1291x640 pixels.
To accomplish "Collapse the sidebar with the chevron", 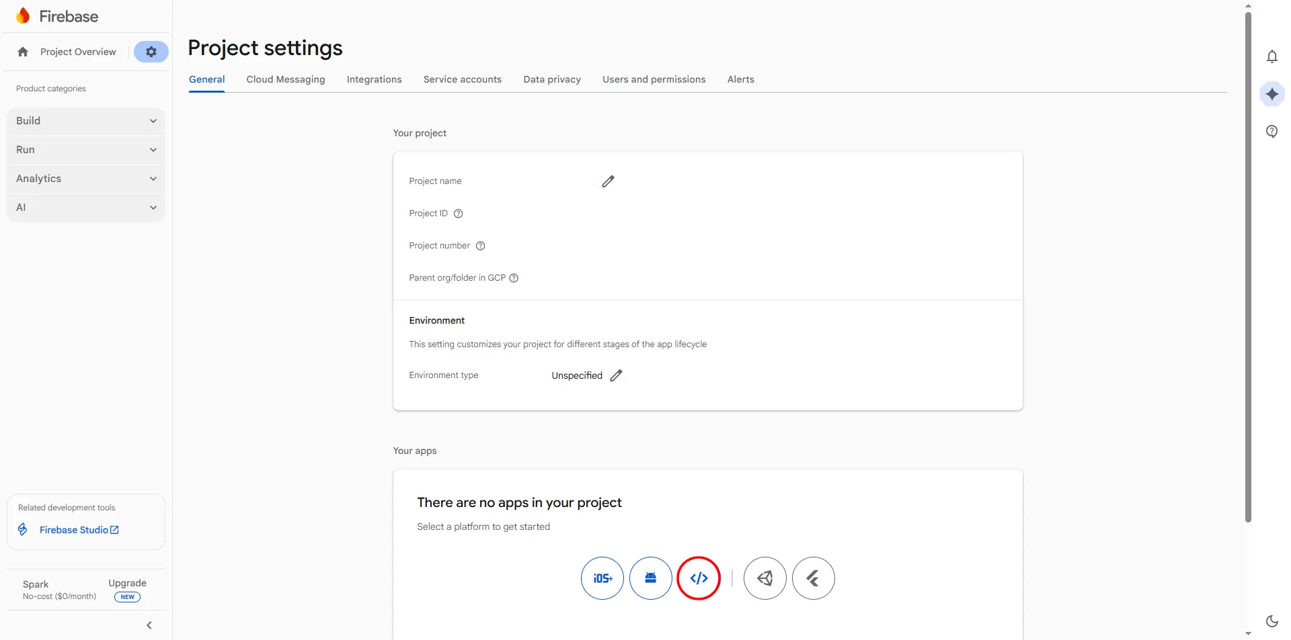I will (x=149, y=625).
